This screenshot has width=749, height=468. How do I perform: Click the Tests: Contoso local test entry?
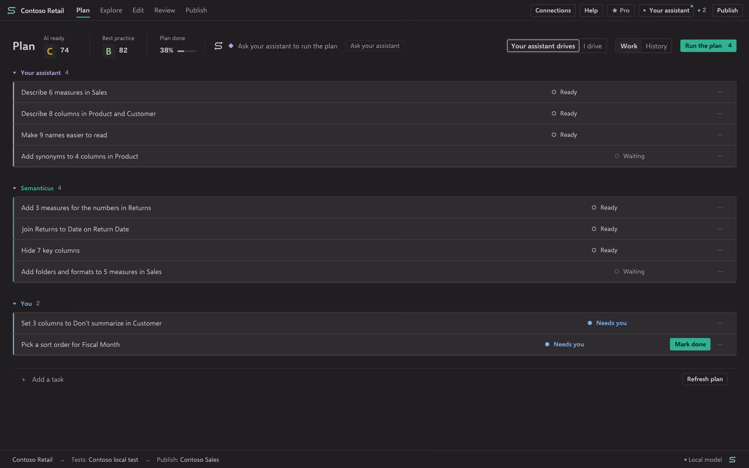point(105,460)
